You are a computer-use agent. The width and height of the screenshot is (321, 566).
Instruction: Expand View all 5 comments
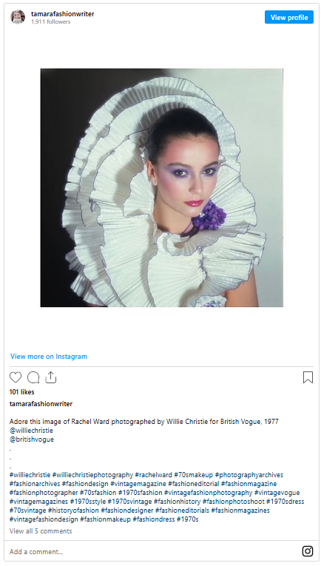click(41, 530)
